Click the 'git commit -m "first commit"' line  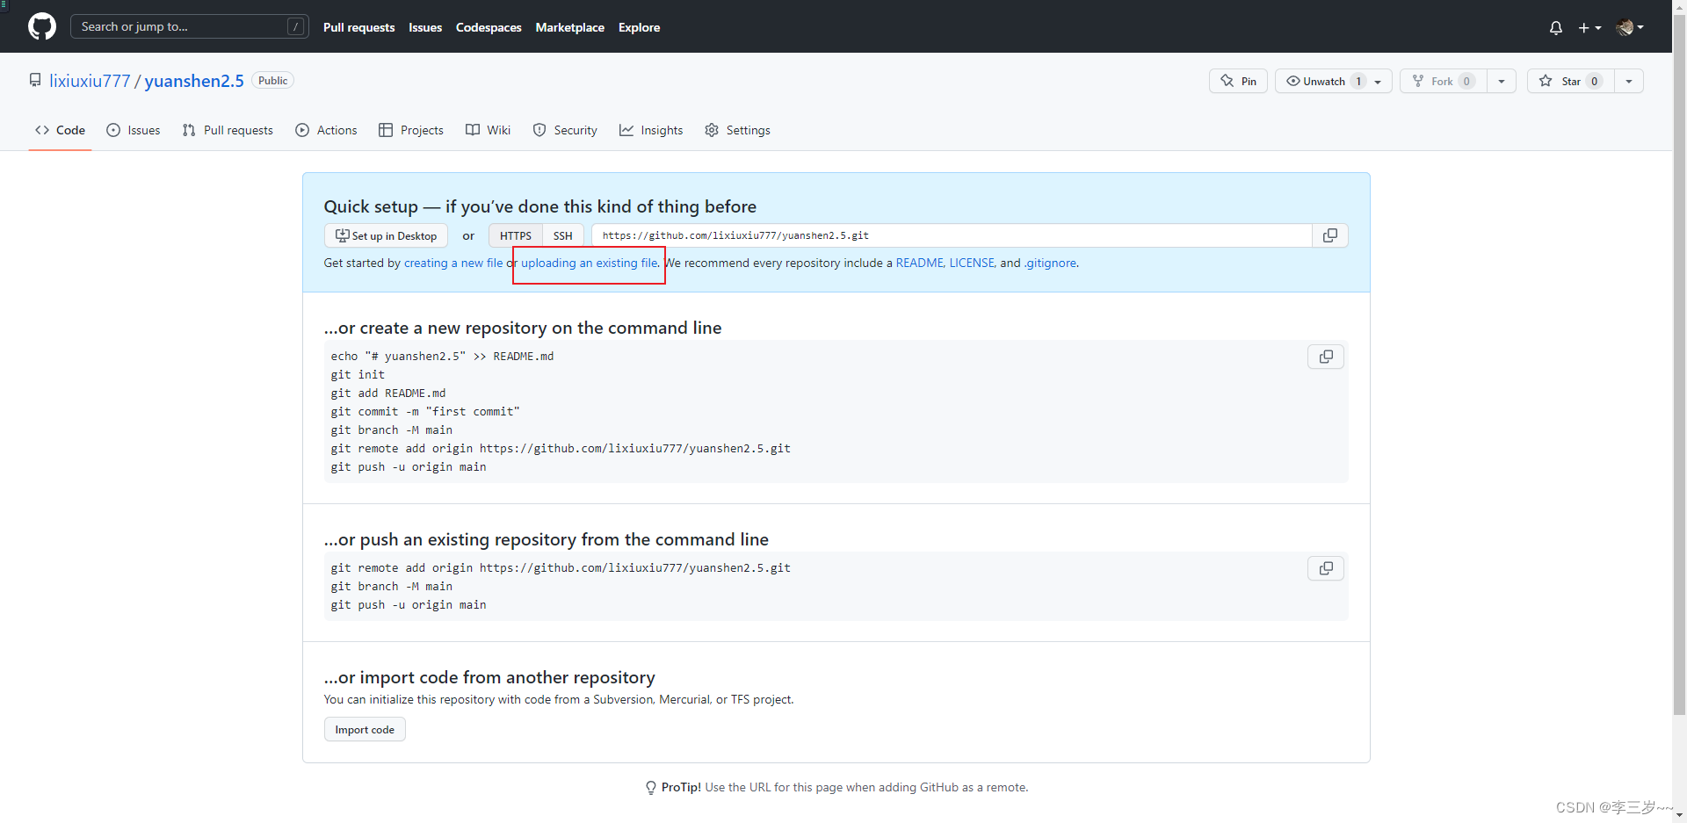(425, 412)
